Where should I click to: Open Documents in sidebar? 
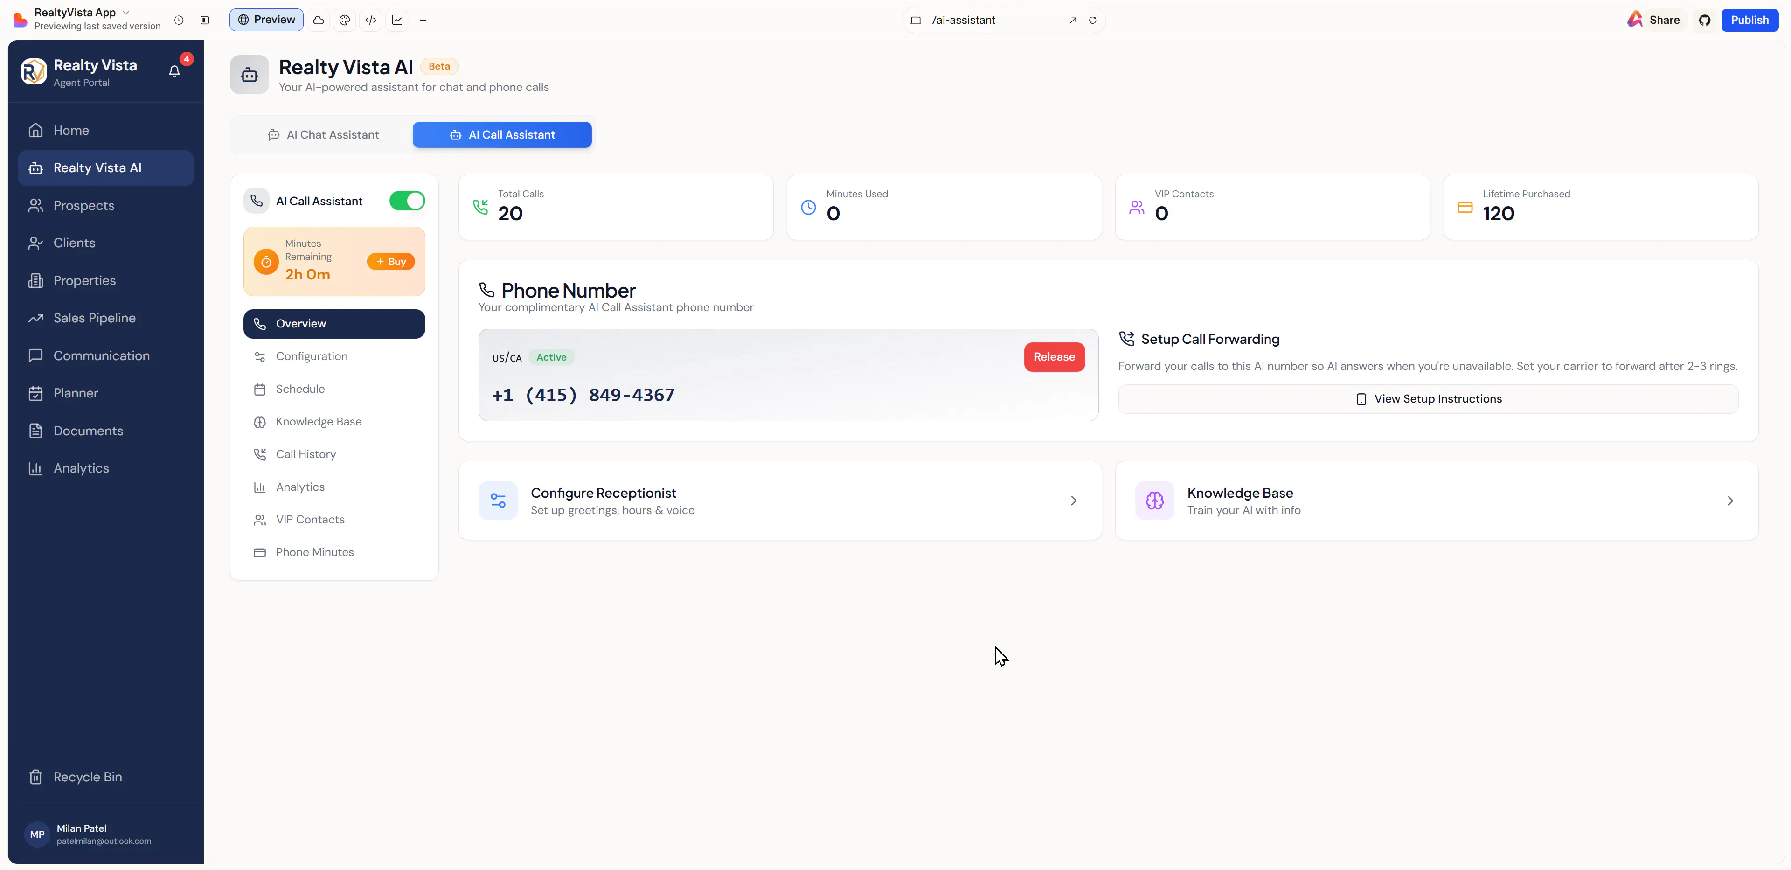[106, 431]
